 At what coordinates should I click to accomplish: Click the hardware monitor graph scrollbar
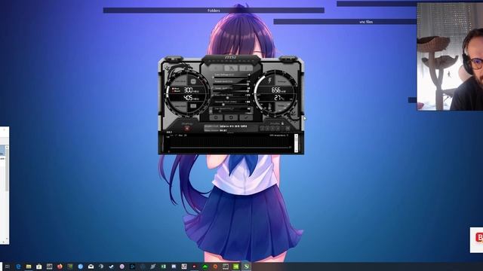coord(296,143)
